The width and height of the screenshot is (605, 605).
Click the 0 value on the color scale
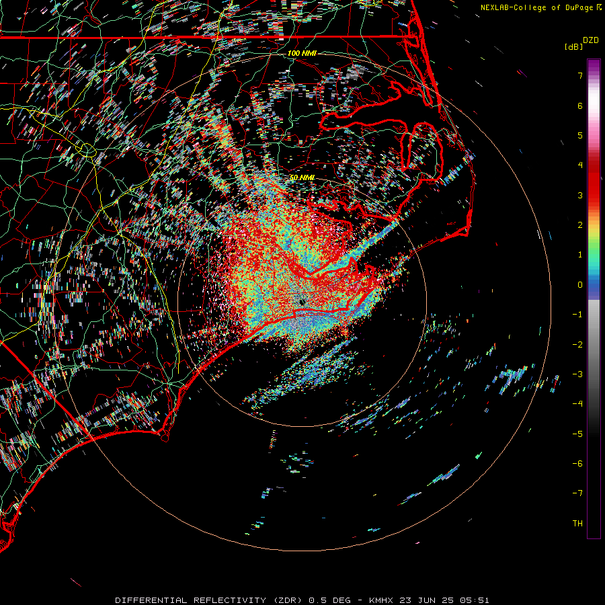click(580, 285)
